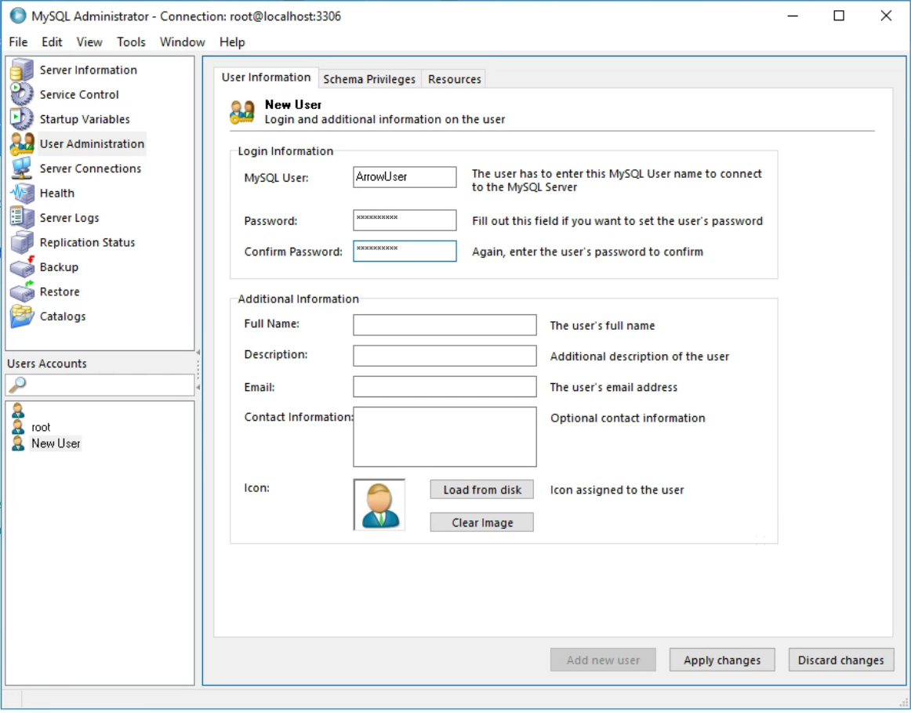
Task: Open the Tools menu
Action: point(131,42)
